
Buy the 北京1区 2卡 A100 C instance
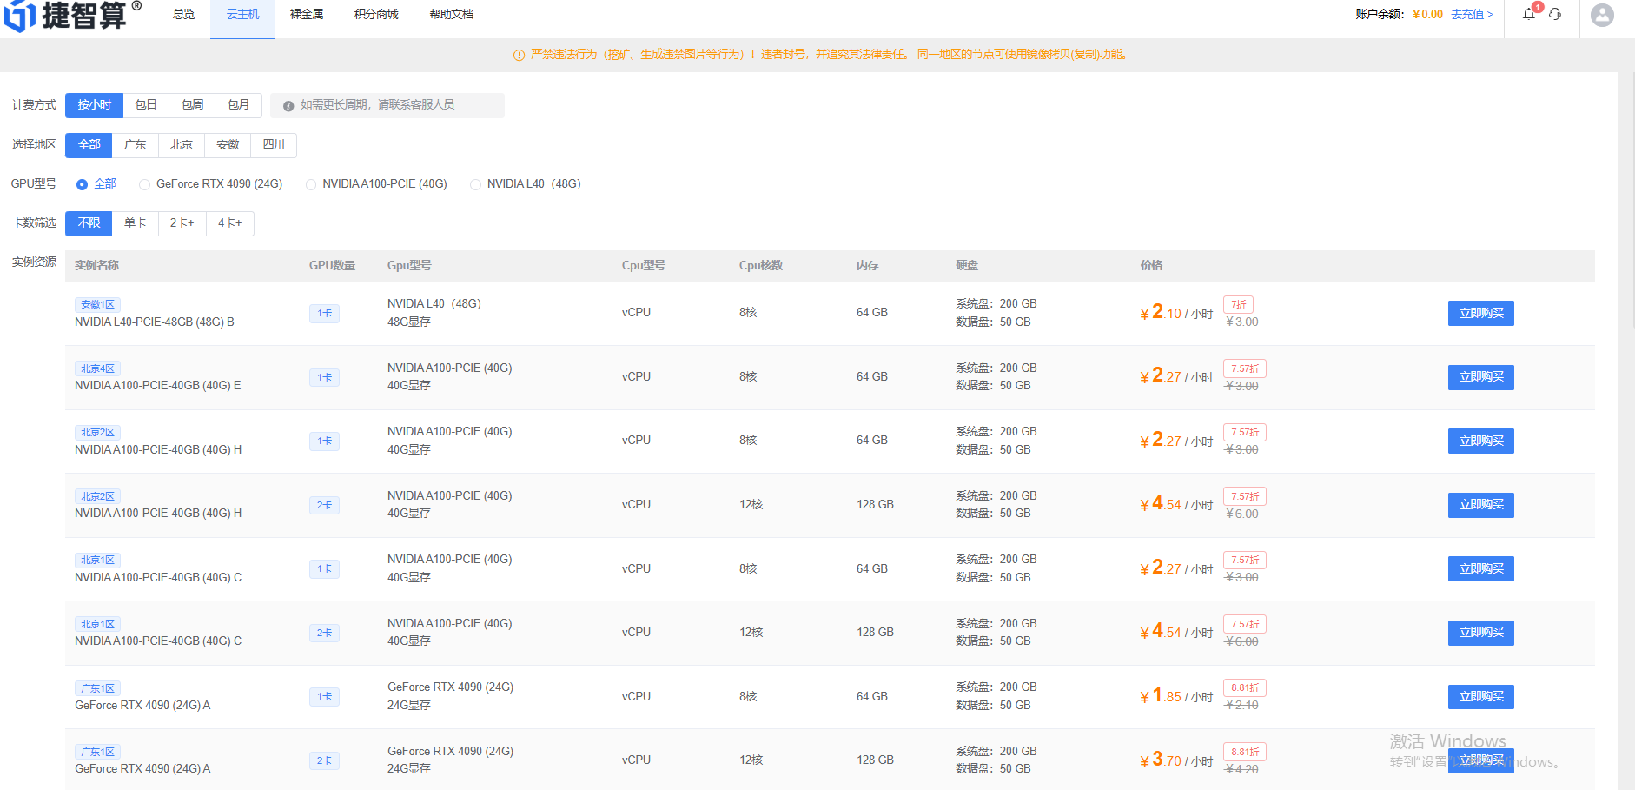[x=1480, y=633]
